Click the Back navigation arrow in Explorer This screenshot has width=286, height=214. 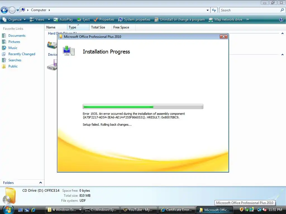pyautogui.click(x=4, y=10)
